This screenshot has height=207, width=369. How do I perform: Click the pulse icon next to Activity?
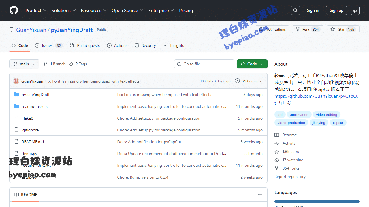click(277, 143)
